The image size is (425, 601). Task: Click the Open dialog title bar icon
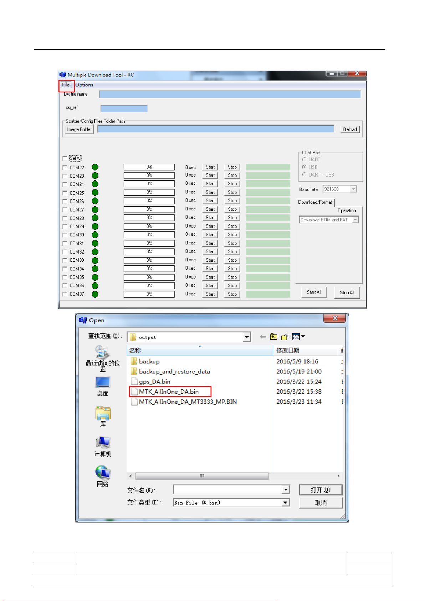83,320
